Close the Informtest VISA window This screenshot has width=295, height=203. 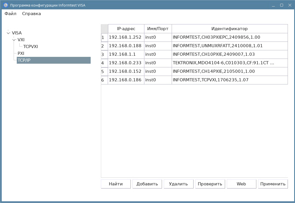click(x=290, y=5)
